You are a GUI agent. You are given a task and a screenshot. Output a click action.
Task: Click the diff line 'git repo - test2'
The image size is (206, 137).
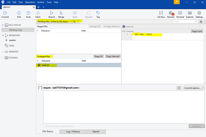(x=143, y=34)
